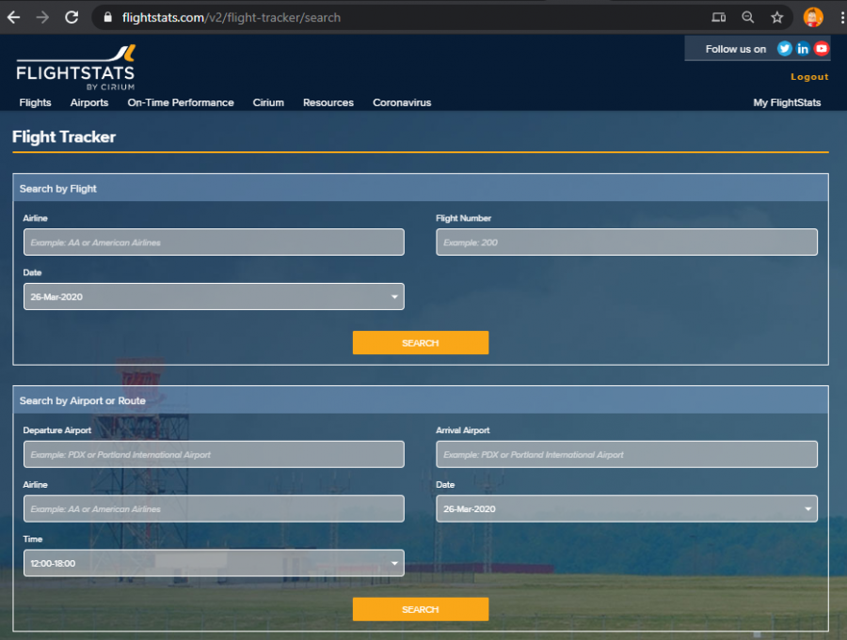Open the Resources menu

tap(328, 102)
